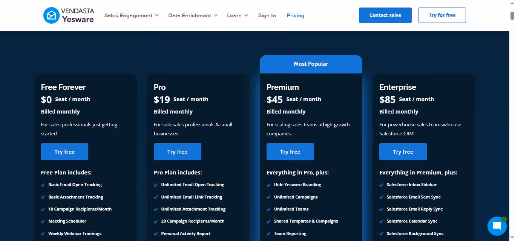Click Try for free in the header

coord(442,15)
